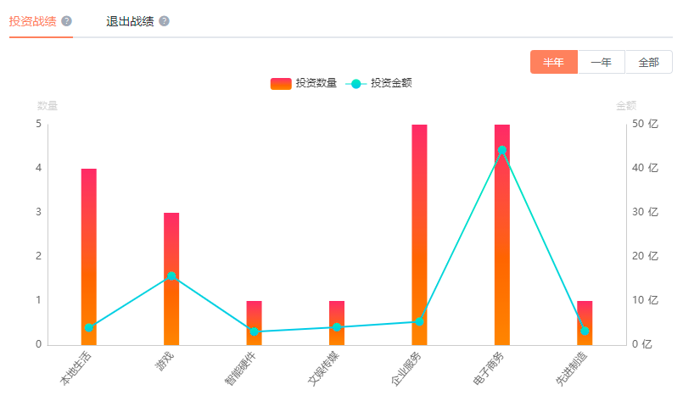
Task: Show 全部 time range data
Action: [648, 63]
